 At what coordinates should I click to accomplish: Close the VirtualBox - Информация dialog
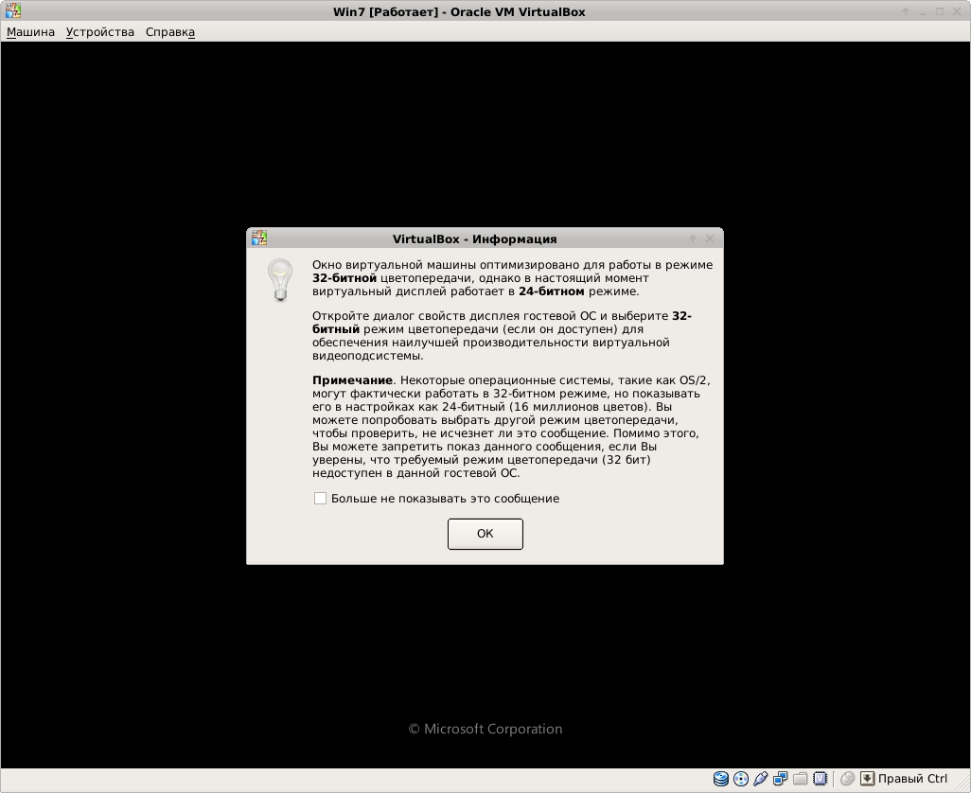click(710, 238)
